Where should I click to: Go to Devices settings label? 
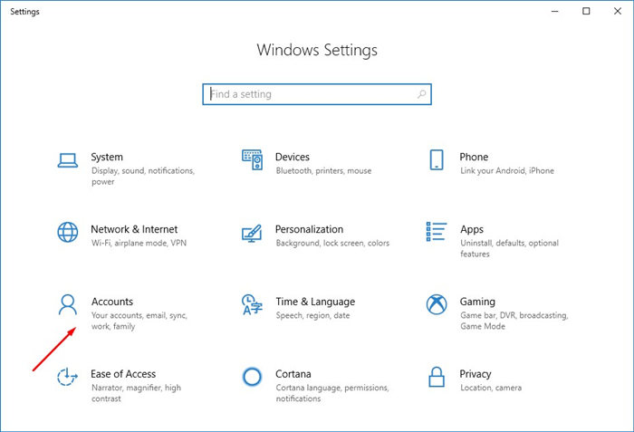[293, 157]
